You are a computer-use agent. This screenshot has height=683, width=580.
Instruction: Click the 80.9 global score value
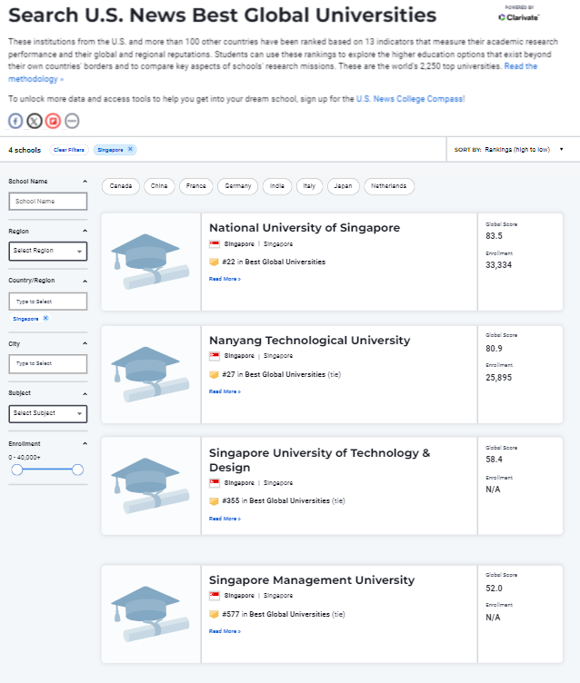494,349
